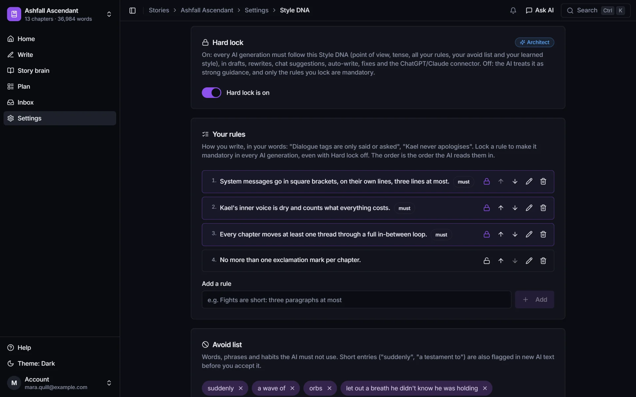Open Story brain in sidebar
Image resolution: width=636 pixels, height=397 pixels.
pyautogui.click(x=60, y=70)
